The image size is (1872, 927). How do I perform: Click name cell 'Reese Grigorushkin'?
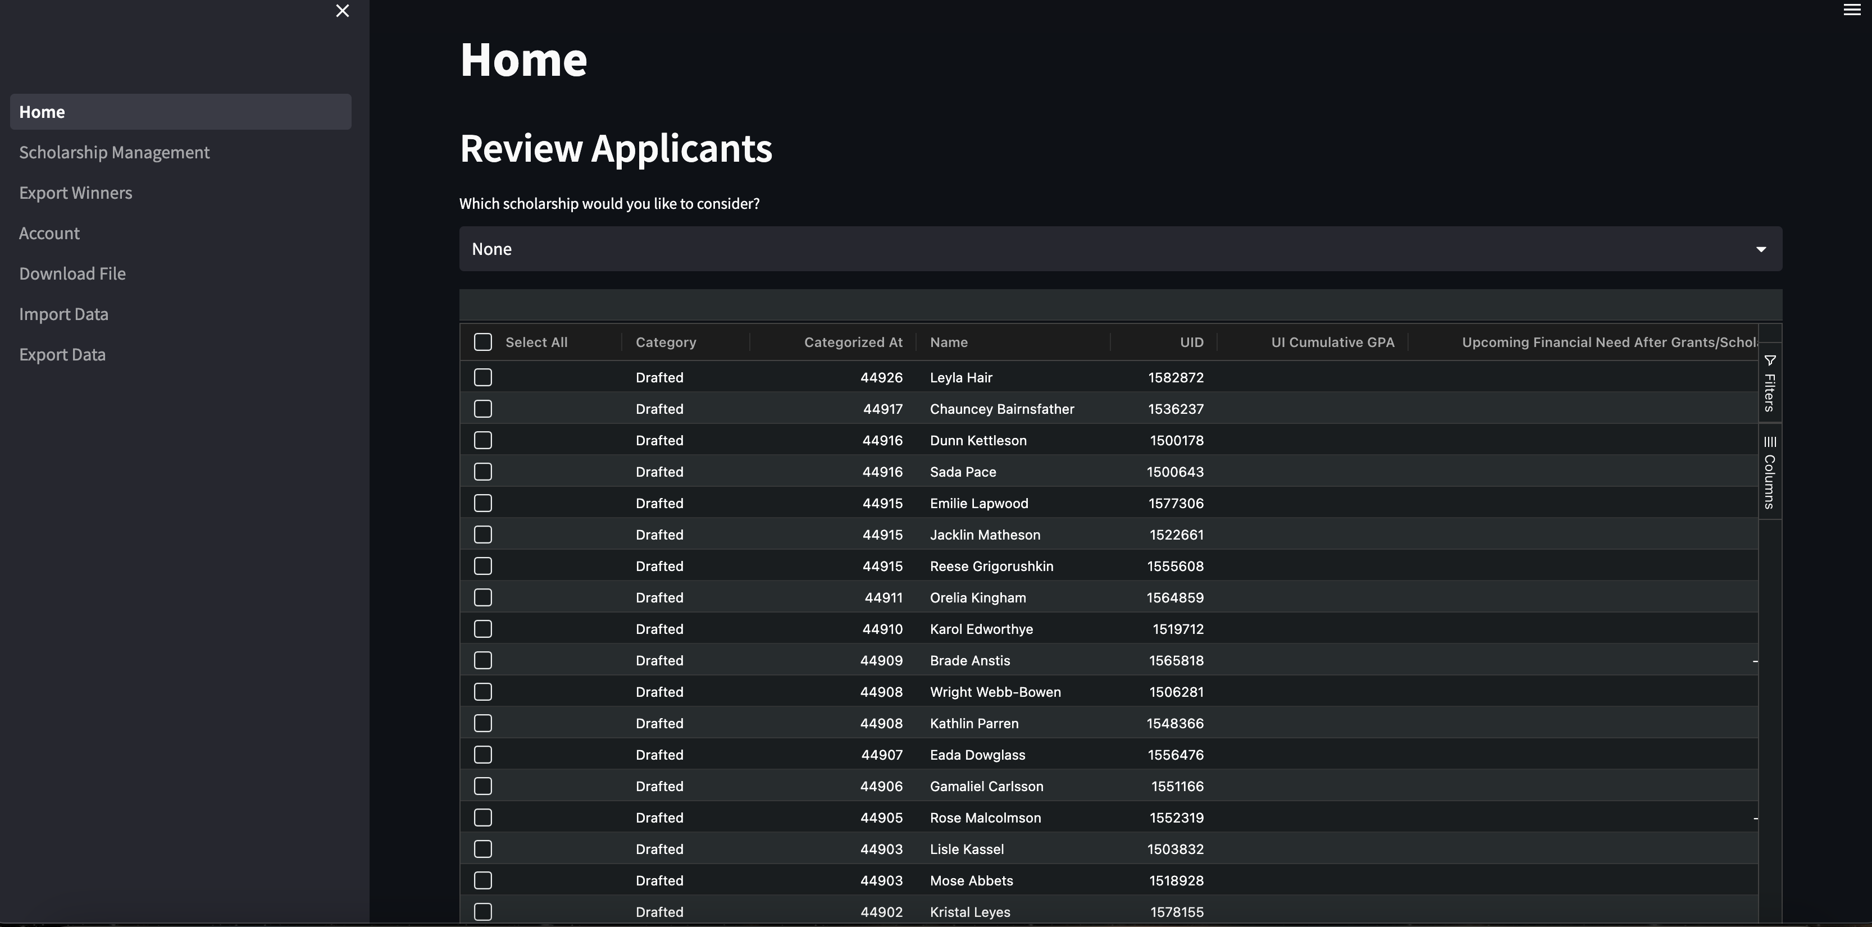pos(991,566)
